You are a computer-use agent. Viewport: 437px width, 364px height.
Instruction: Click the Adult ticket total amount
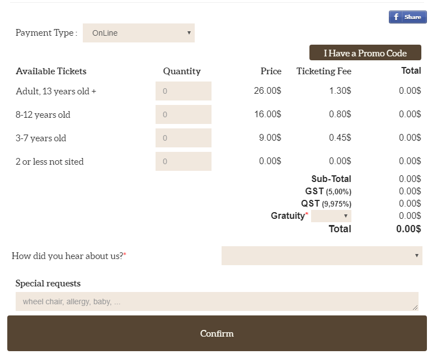pos(410,90)
